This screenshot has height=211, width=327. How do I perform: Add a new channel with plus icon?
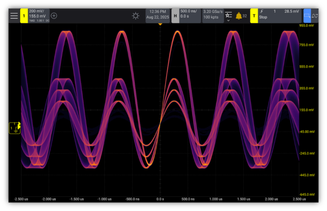pos(54,16)
